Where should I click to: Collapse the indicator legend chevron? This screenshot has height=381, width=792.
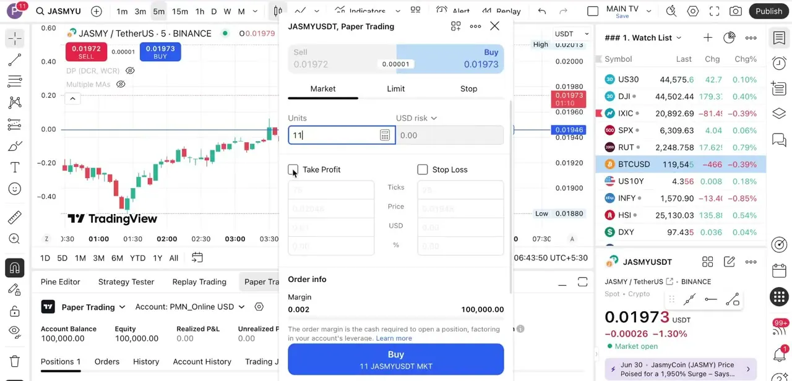(72, 98)
